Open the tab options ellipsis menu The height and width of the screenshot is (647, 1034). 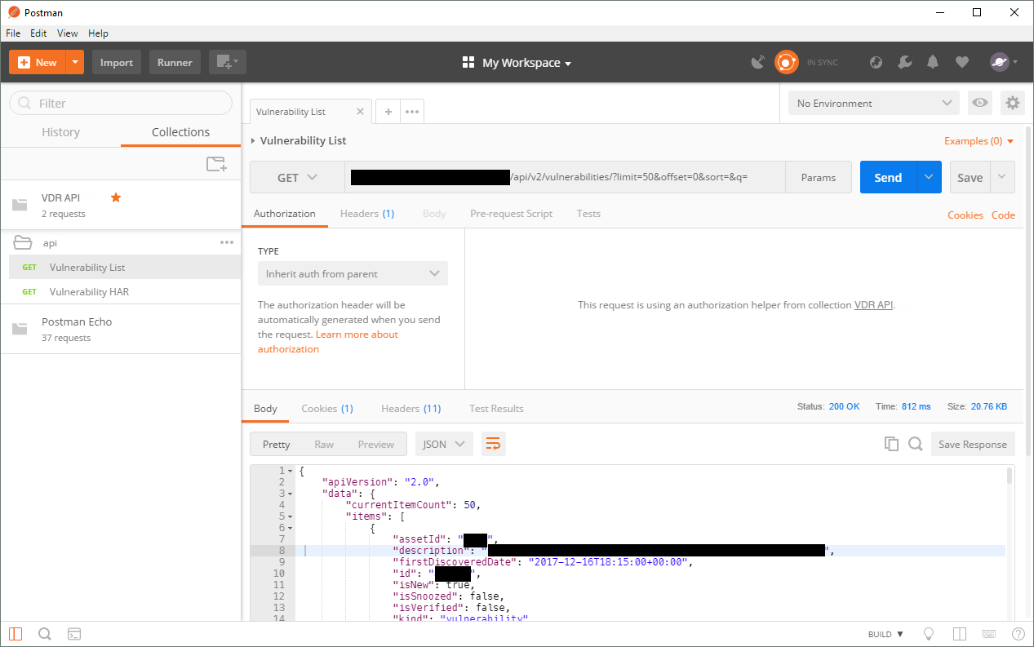coord(412,112)
